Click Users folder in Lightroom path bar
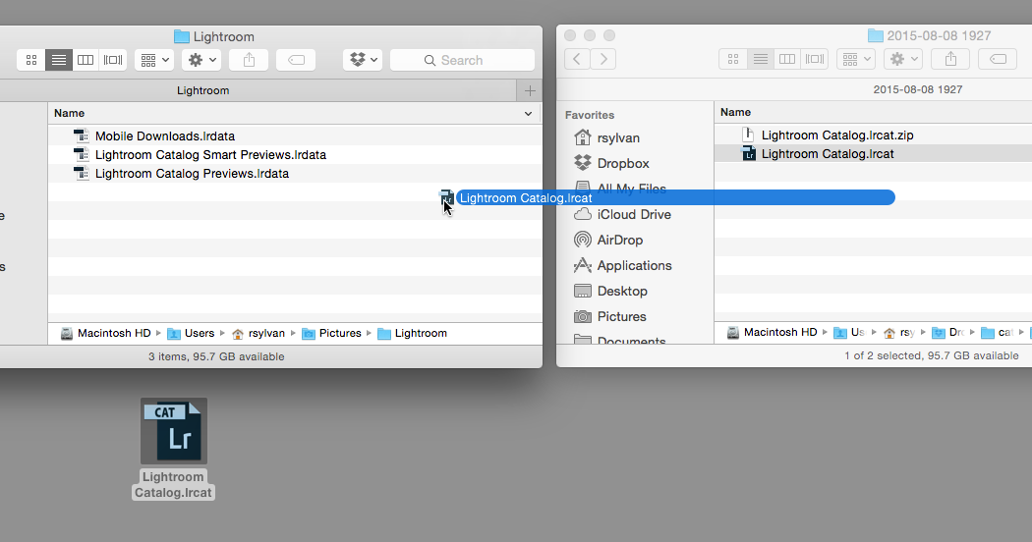1032x542 pixels. [191, 333]
